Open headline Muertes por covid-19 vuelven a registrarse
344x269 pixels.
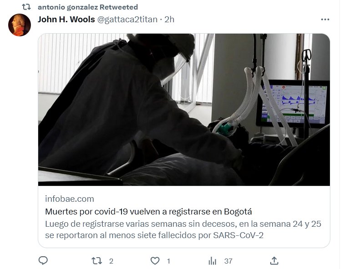point(148,212)
